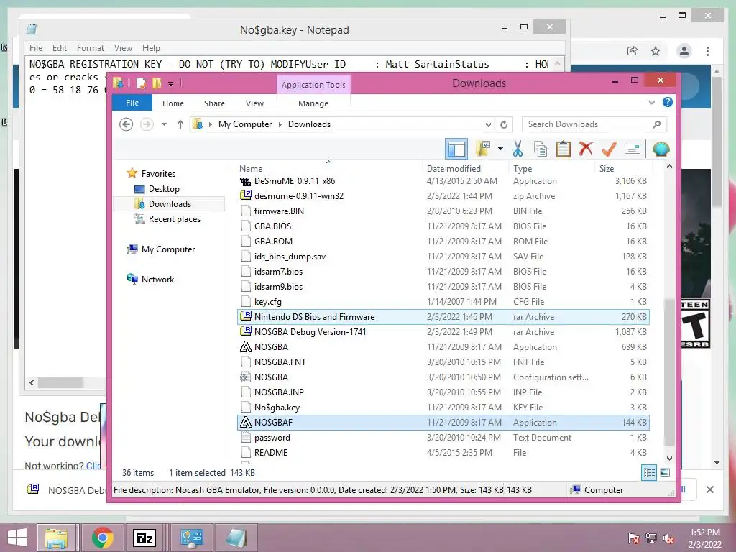Select the README file
The width and height of the screenshot is (736, 552).
443,453
